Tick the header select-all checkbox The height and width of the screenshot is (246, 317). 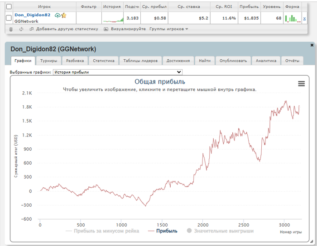(x=9, y=7)
